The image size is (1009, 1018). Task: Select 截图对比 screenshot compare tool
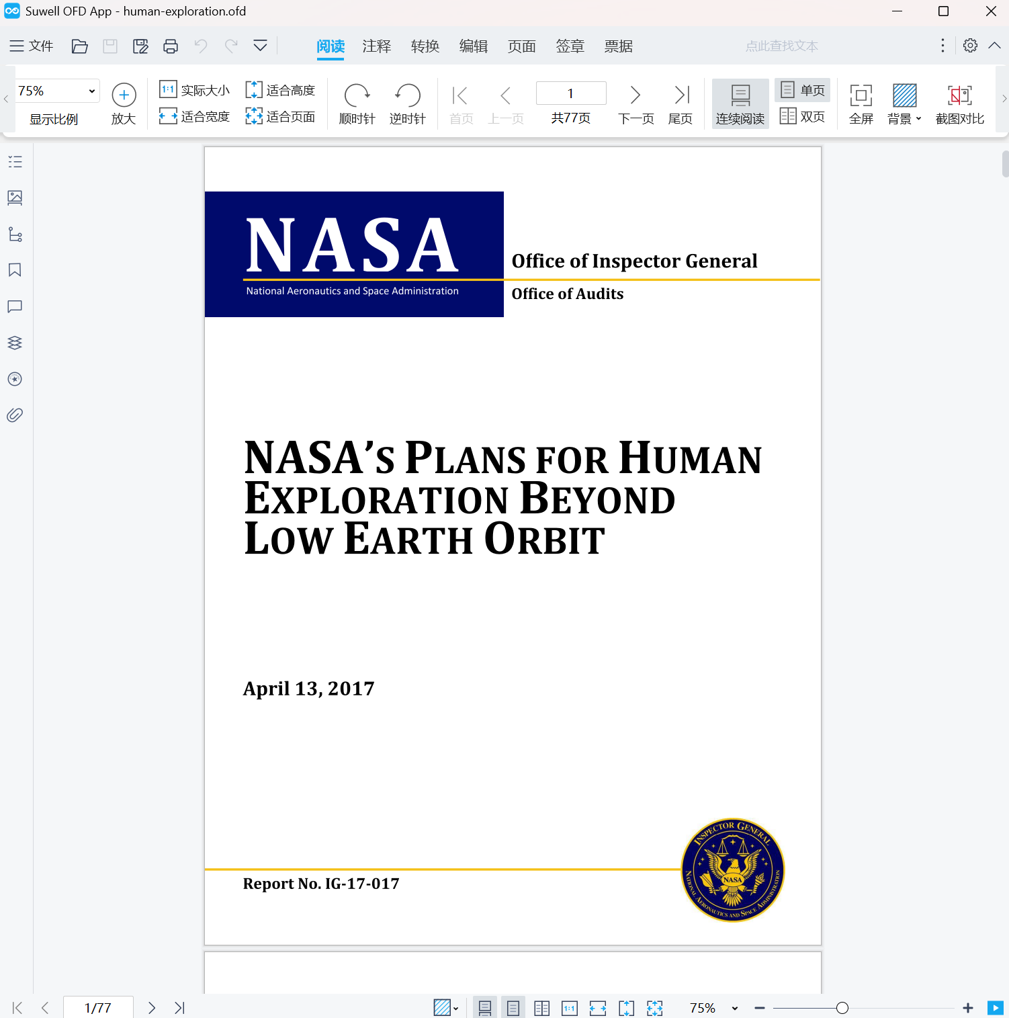[x=959, y=102]
